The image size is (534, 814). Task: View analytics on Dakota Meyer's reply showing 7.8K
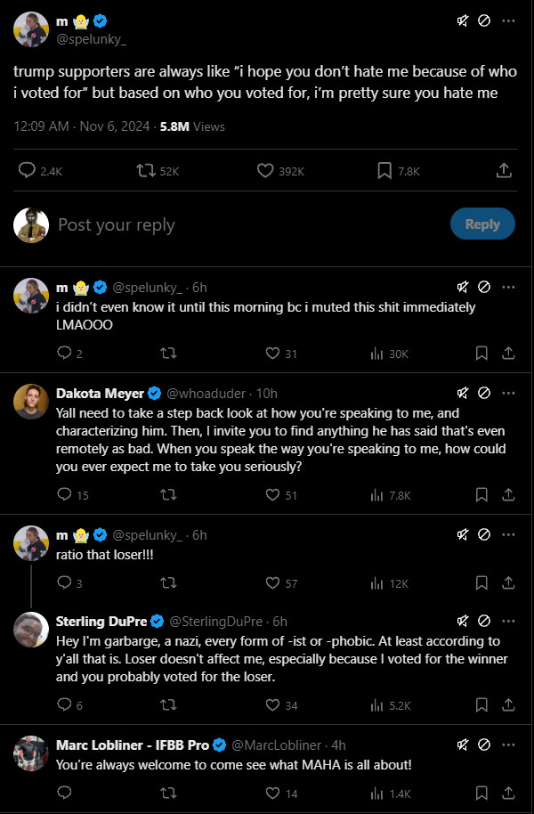tap(376, 495)
